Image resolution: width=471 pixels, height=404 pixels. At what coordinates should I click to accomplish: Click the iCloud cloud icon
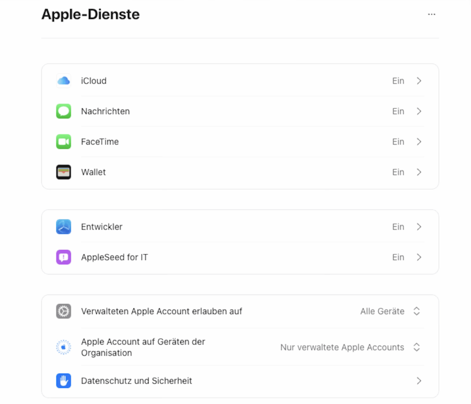click(63, 81)
